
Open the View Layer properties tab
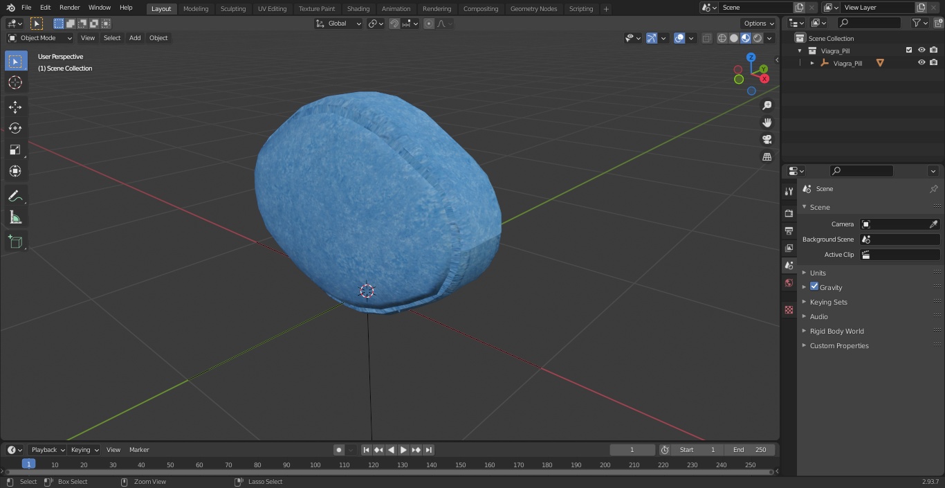(x=789, y=248)
